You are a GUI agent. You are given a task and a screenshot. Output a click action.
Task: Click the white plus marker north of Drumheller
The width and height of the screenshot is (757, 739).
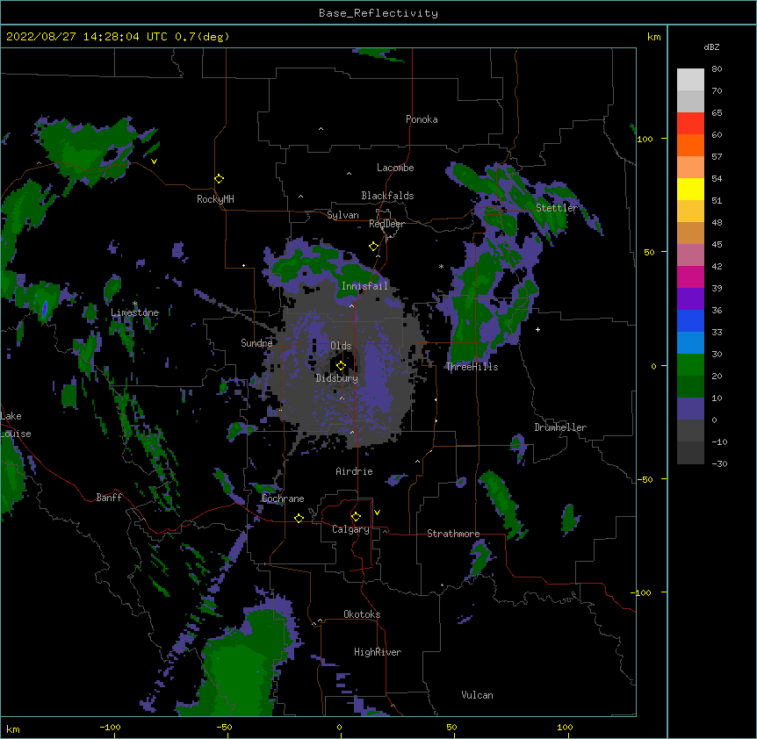coord(537,329)
